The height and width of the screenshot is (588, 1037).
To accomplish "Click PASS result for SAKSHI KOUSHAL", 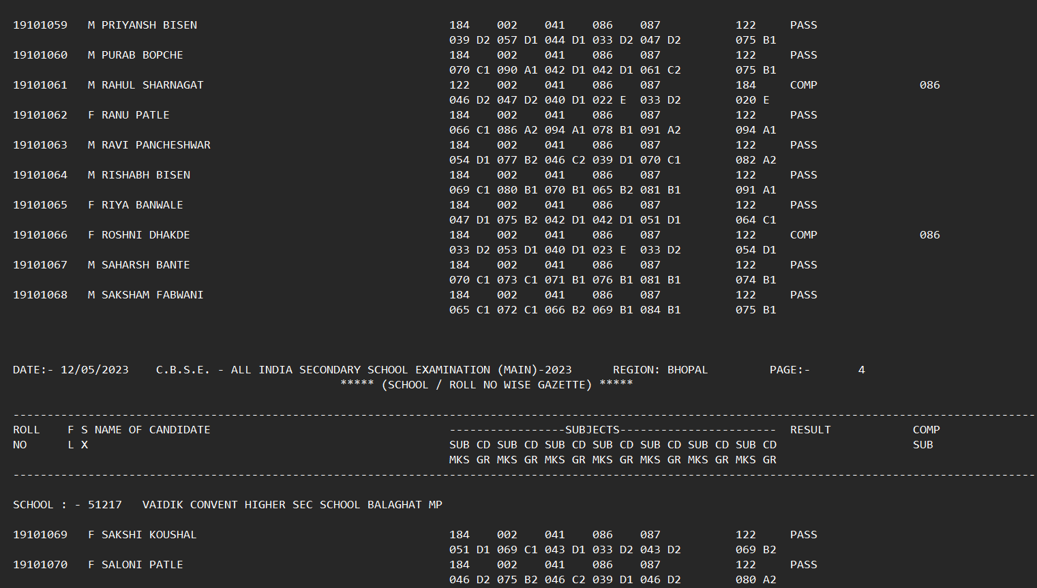I will [x=804, y=535].
